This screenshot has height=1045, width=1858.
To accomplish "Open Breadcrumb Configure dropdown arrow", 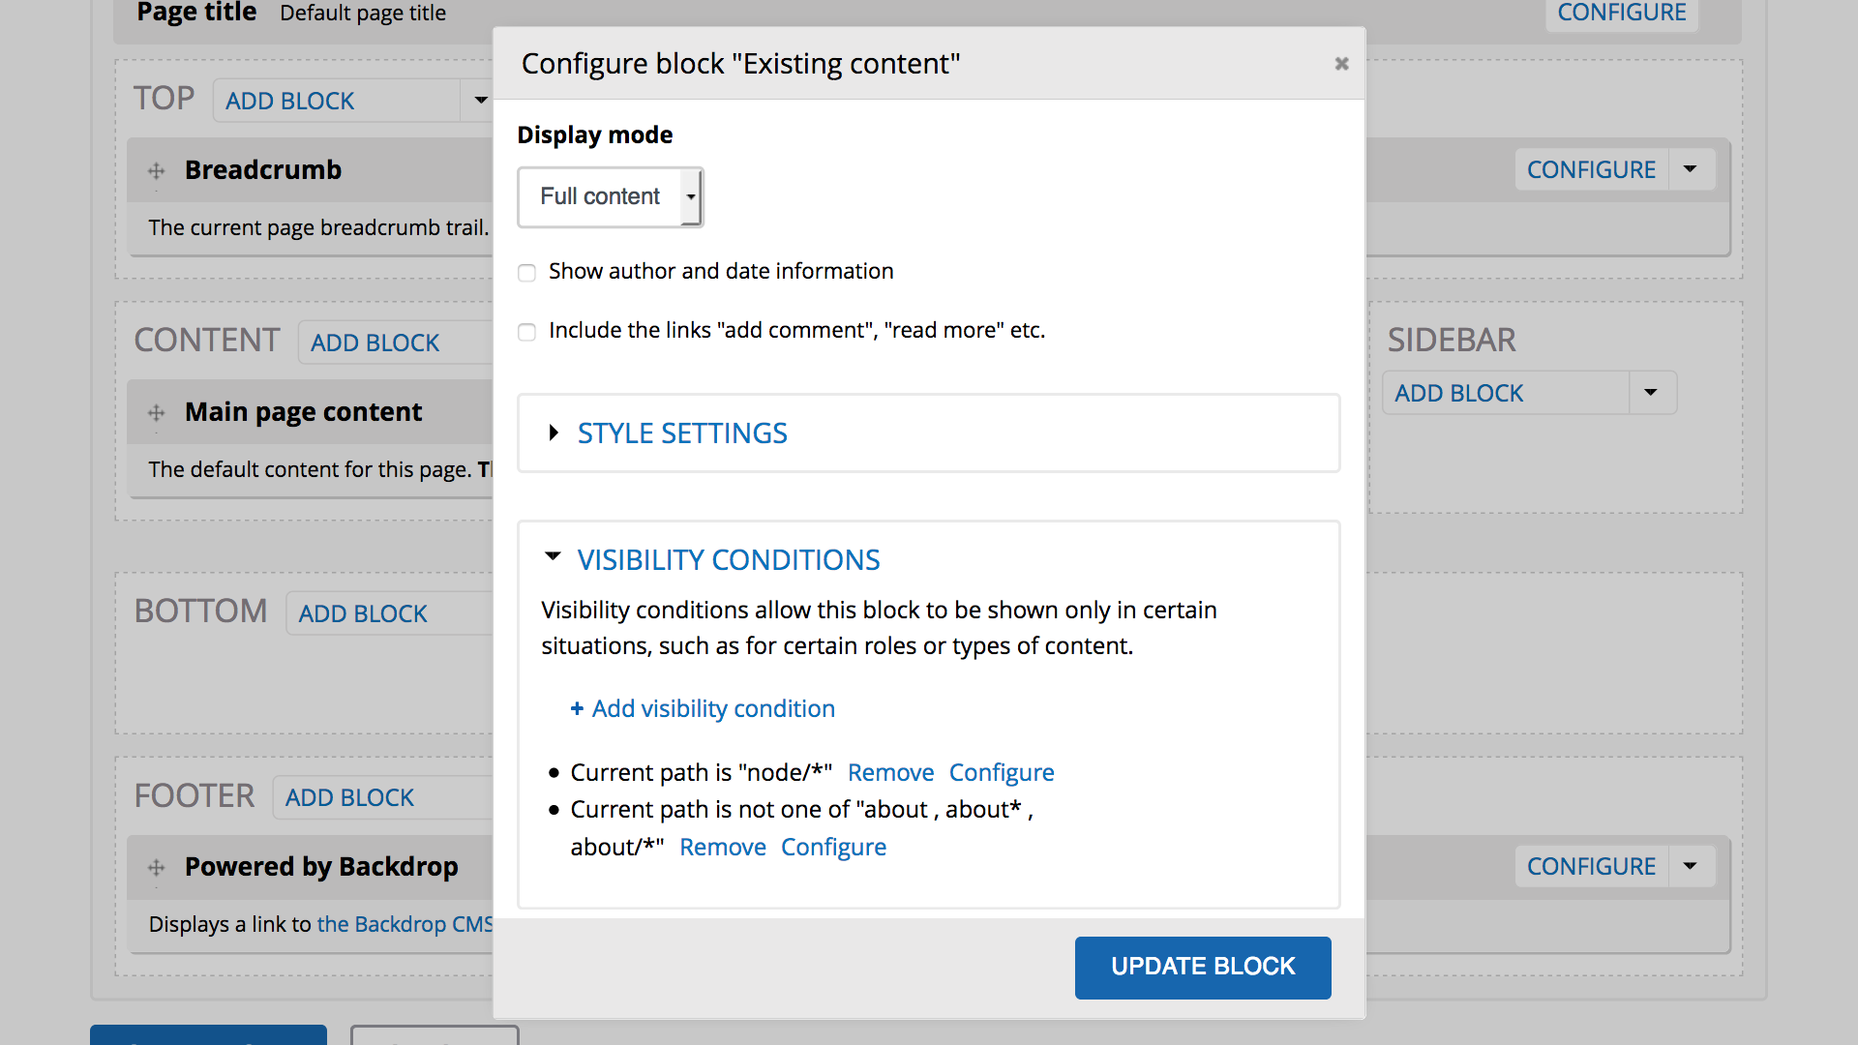I will tap(1691, 169).
